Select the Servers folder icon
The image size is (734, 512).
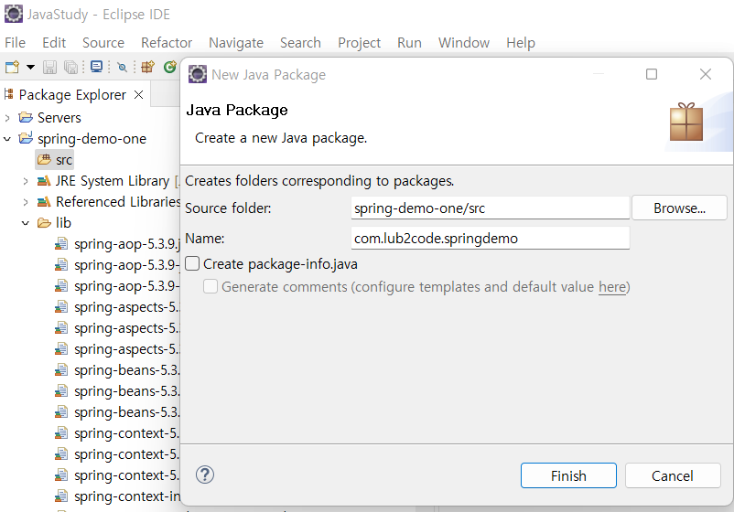tap(26, 117)
